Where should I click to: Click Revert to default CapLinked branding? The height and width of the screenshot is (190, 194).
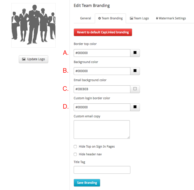(103, 32)
